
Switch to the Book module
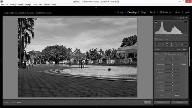pos(153,12)
